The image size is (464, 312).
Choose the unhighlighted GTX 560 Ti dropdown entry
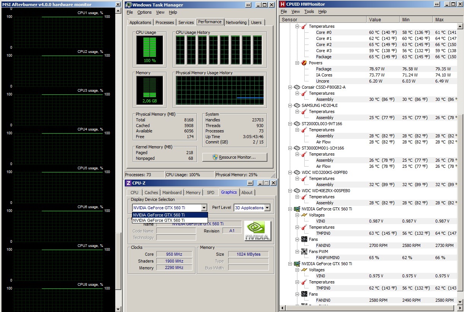coord(170,220)
